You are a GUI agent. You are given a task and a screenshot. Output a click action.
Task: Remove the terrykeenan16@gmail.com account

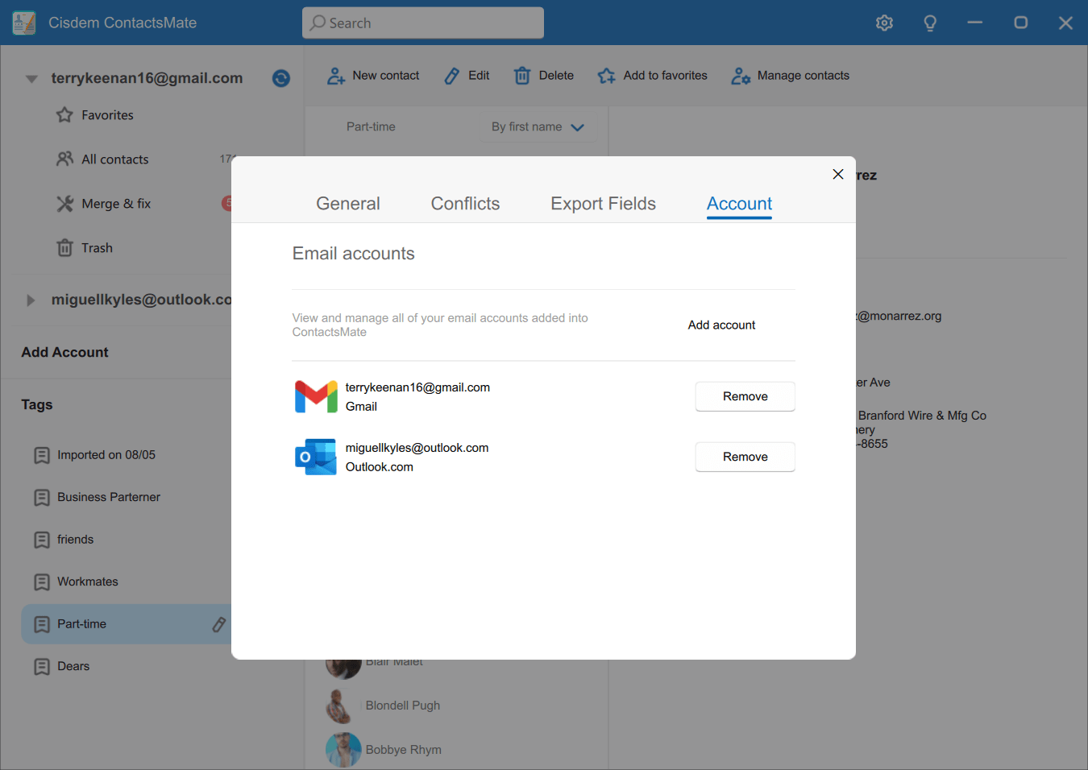pos(745,396)
